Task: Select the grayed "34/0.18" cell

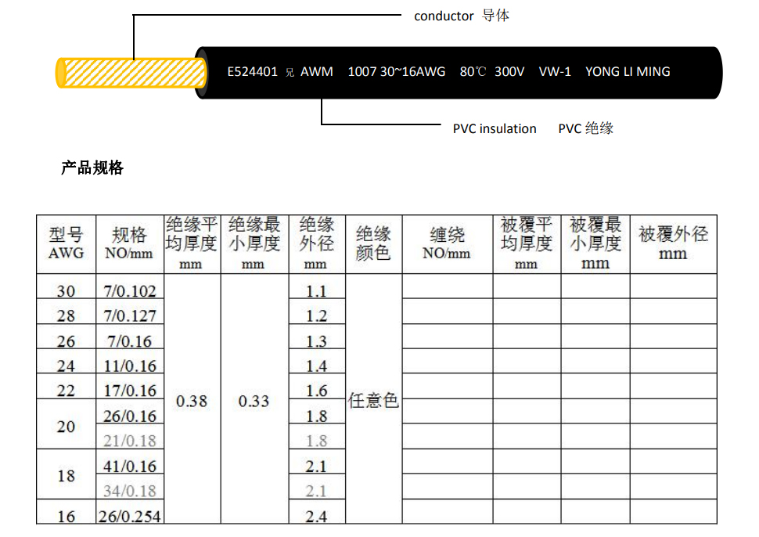Action: click(x=130, y=491)
